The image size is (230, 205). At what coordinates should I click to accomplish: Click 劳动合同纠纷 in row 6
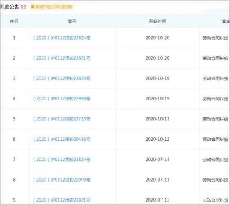click(215, 139)
